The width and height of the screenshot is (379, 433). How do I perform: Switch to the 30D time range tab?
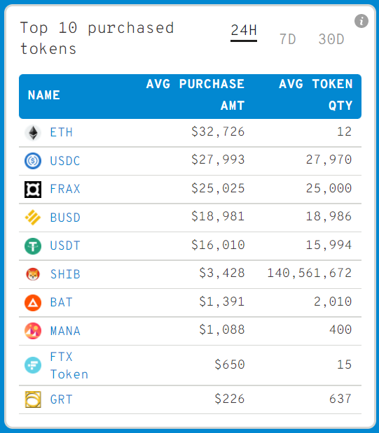(331, 39)
